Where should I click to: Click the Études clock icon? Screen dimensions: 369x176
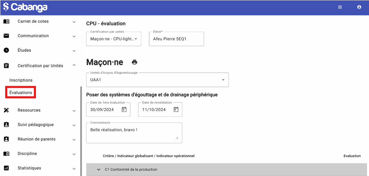(x=6, y=50)
